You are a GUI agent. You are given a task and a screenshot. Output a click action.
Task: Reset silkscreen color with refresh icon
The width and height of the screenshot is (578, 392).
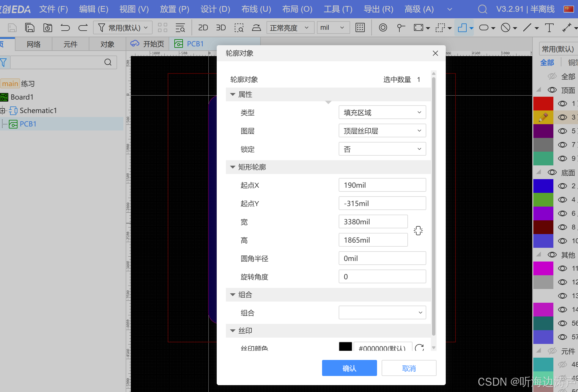pos(419,347)
